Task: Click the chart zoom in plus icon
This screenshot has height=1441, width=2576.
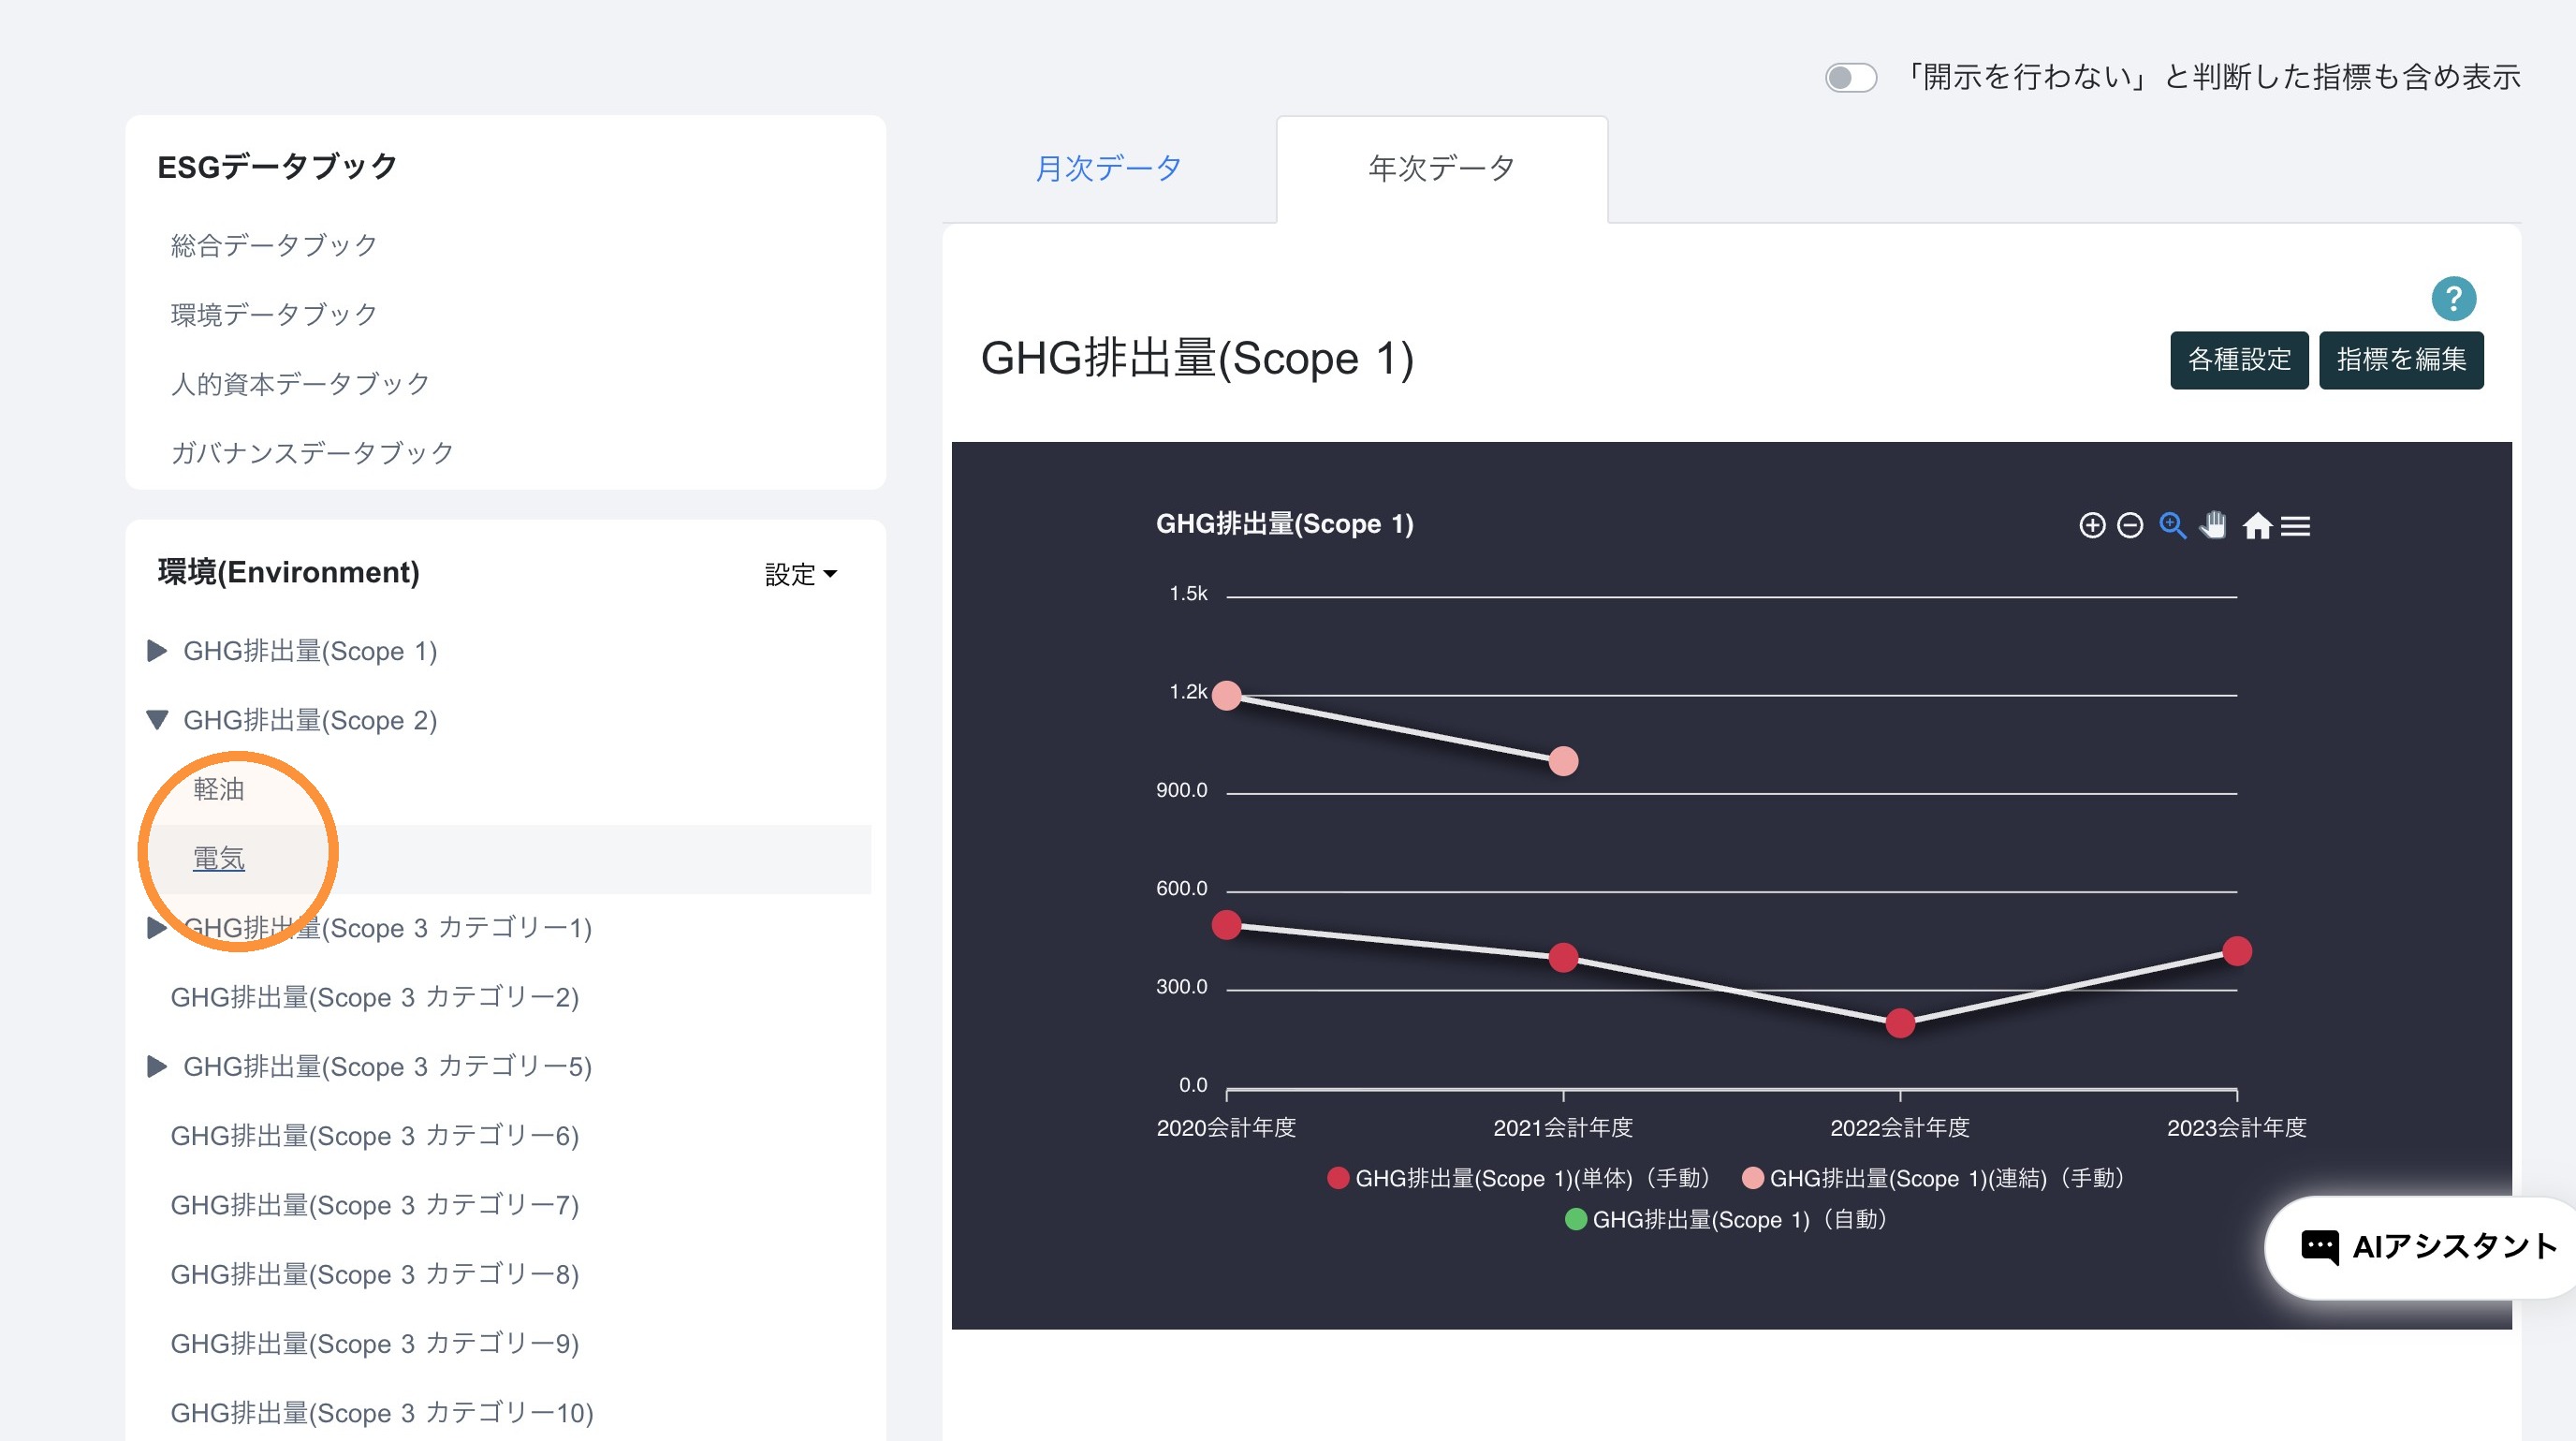Action: tap(2091, 525)
